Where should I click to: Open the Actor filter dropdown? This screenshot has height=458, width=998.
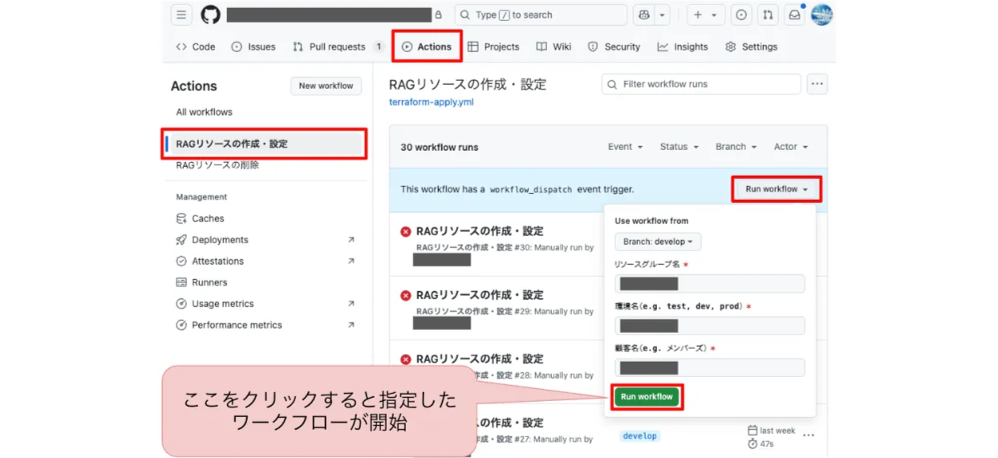pos(790,147)
